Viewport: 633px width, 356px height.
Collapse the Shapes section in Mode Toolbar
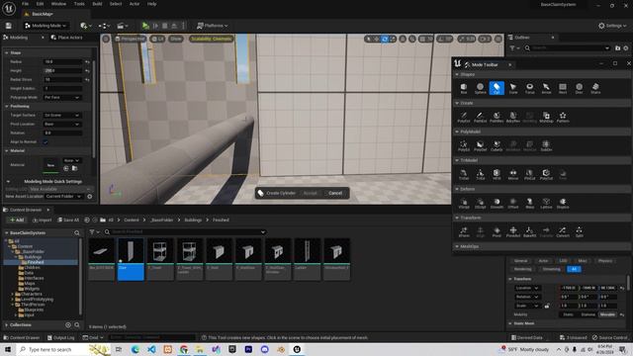[457, 74]
